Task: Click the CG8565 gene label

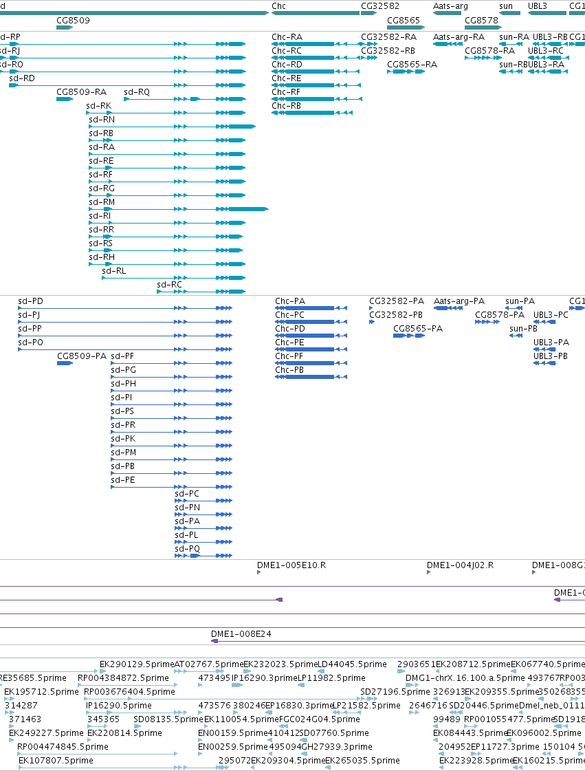Action: tap(404, 21)
